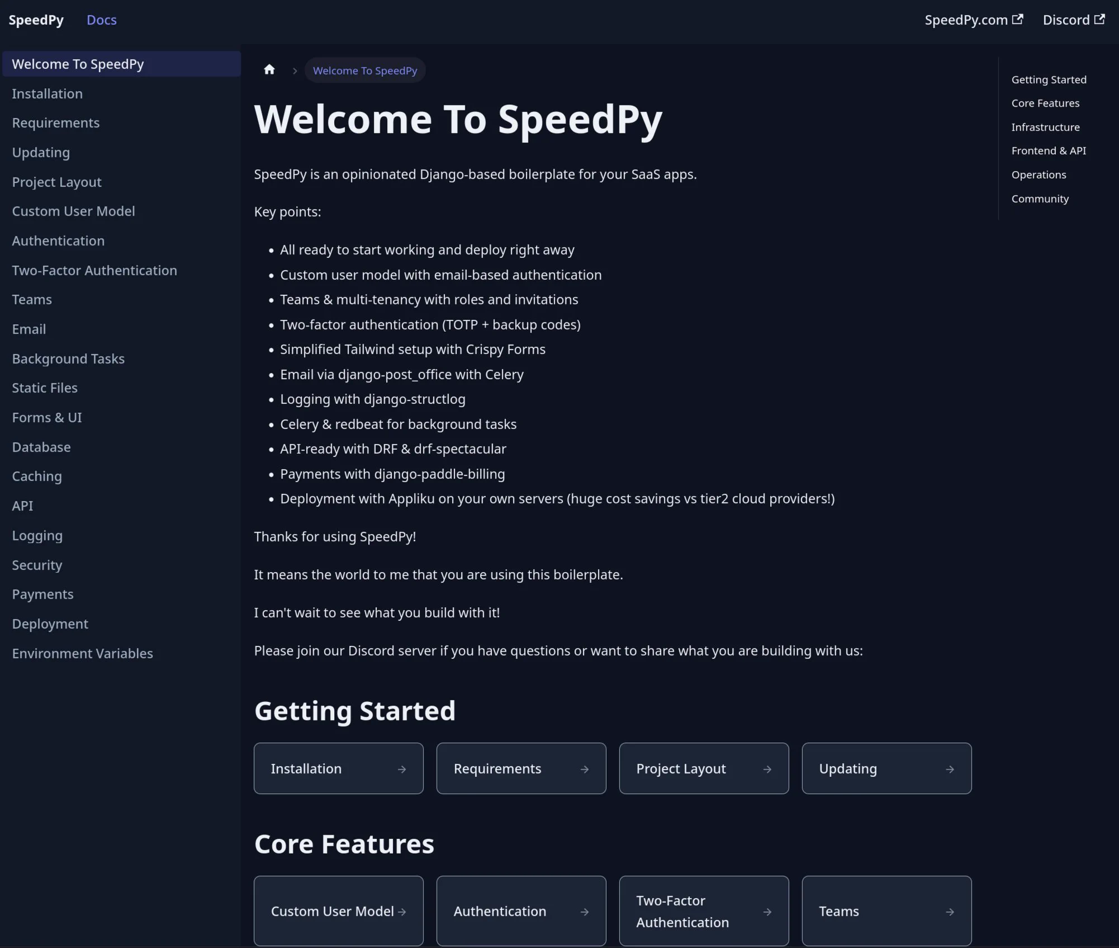Open the Two-Factor Authentication card
This screenshot has height=948, width=1119.
click(x=704, y=911)
